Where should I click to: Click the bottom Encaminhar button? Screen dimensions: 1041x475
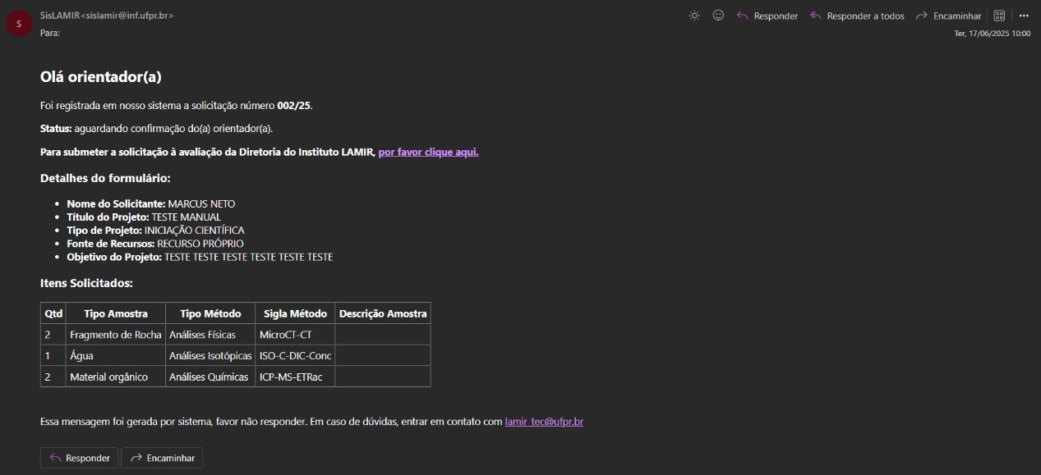pyautogui.click(x=162, y=458)
